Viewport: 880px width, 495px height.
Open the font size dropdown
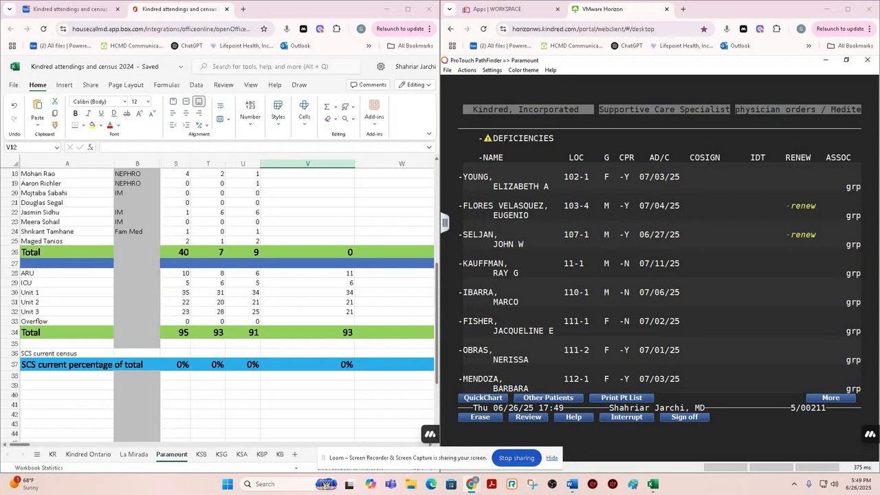pos(148,102)
